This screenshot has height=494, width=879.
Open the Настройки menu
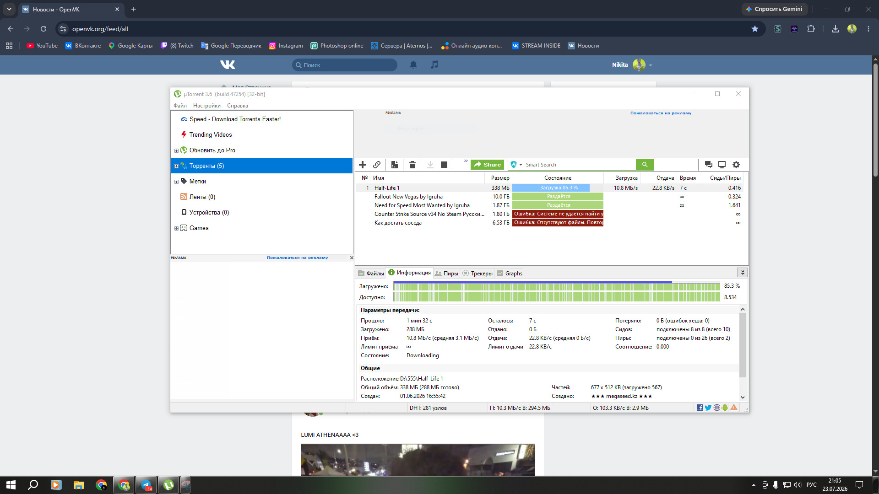click(x=207, y=106)
